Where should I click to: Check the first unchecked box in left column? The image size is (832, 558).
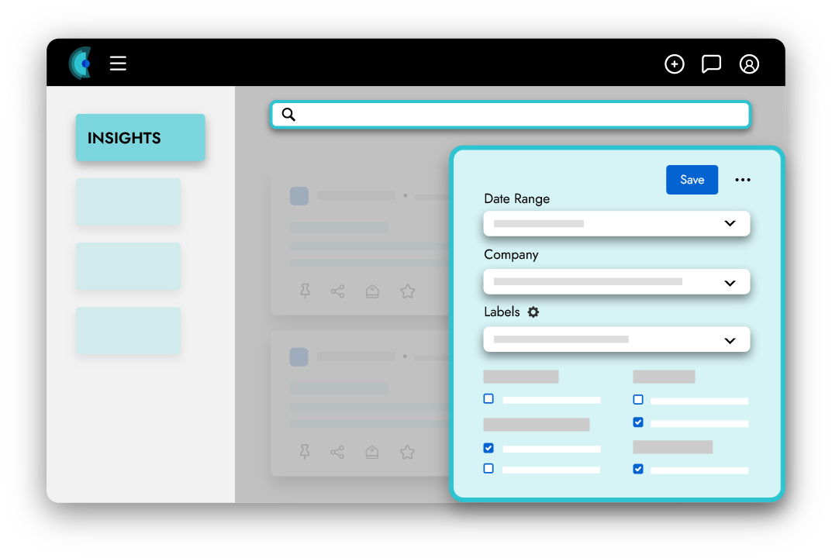click(488, 399)
